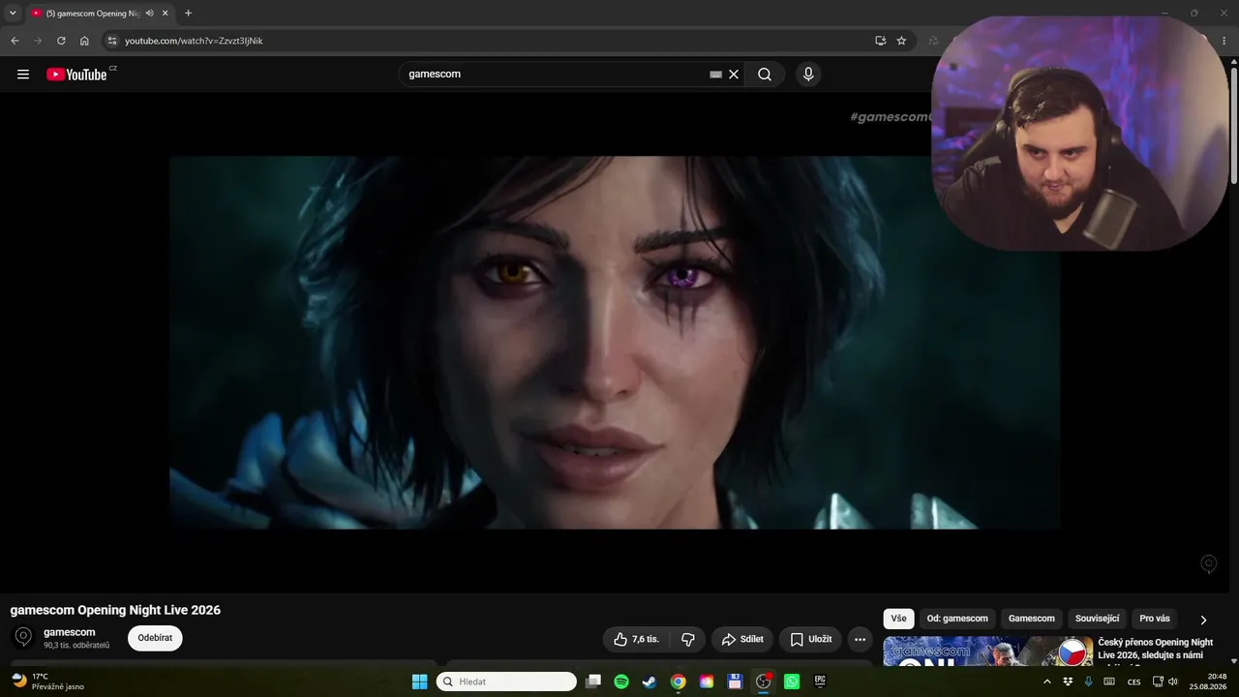Bookmark this page with the star

click(901, 41)
